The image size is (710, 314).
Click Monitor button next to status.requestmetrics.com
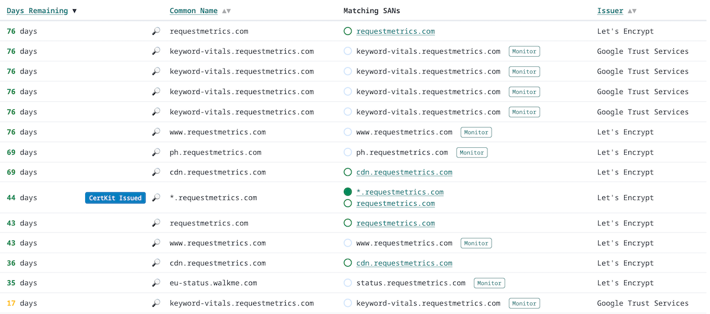pos(489,283)
